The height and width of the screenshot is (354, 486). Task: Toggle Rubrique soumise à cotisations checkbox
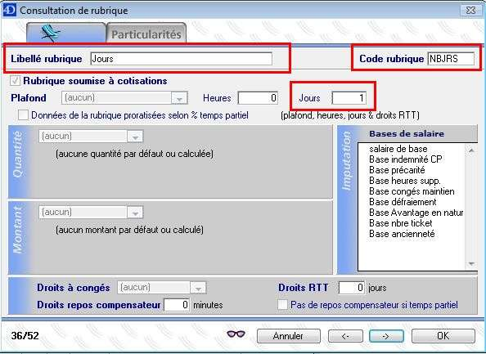tap(15, 81)
